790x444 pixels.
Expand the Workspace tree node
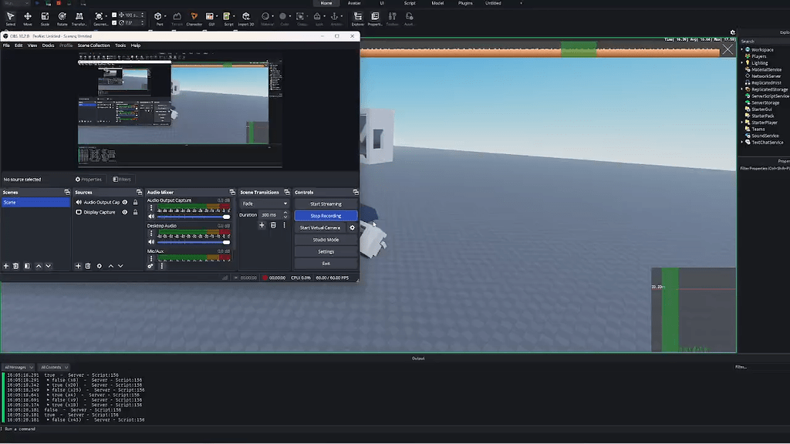coord(742,50)
